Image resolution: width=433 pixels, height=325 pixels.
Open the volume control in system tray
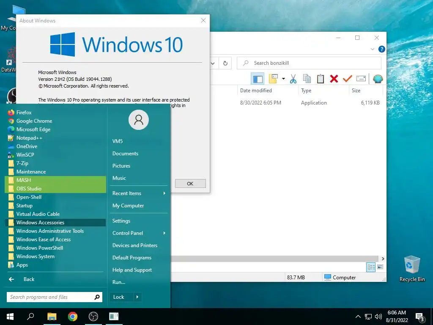click(x=378, y=317)
